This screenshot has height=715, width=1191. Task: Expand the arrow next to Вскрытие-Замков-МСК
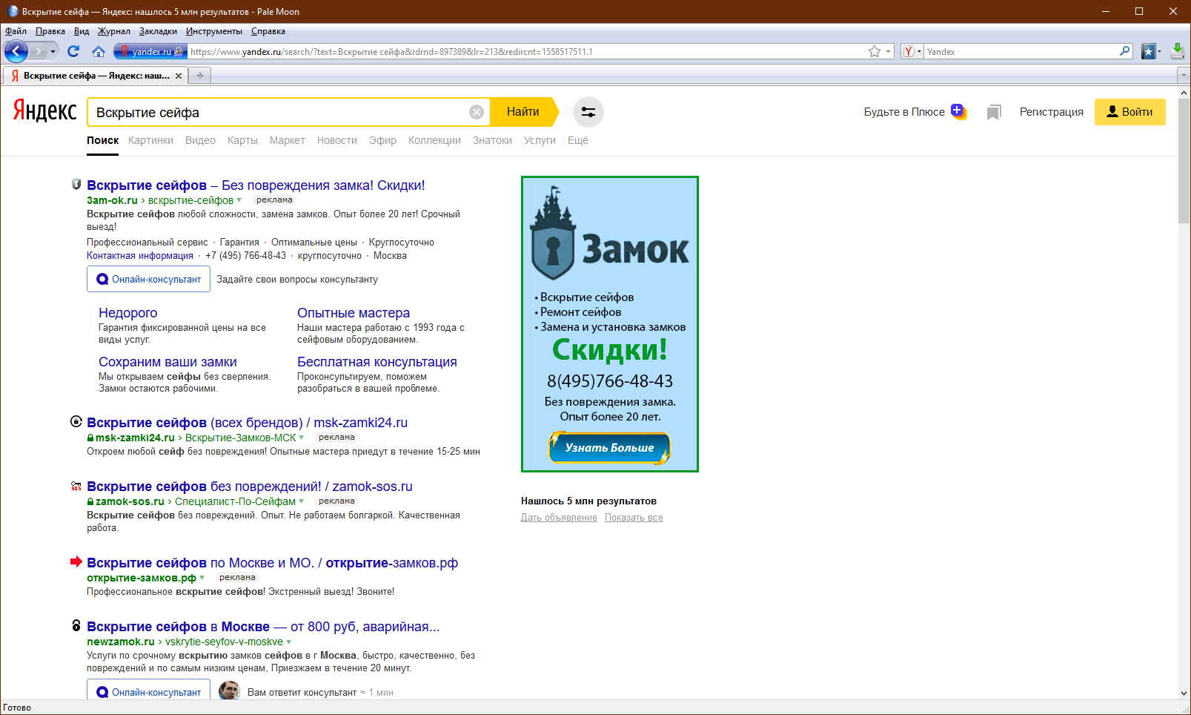coord(301,438)
